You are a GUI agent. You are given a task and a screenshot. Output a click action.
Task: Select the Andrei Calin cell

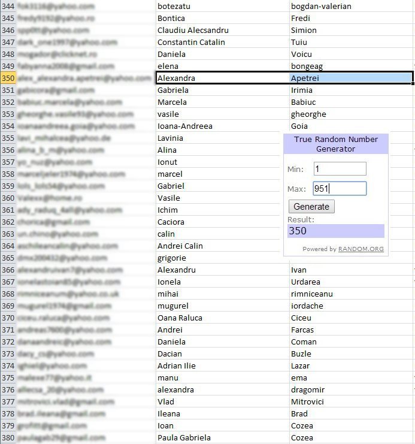tap(223, 246)
